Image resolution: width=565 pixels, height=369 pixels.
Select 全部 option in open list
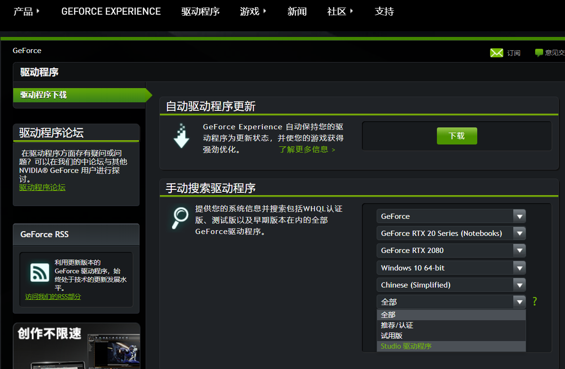(451, 315)
